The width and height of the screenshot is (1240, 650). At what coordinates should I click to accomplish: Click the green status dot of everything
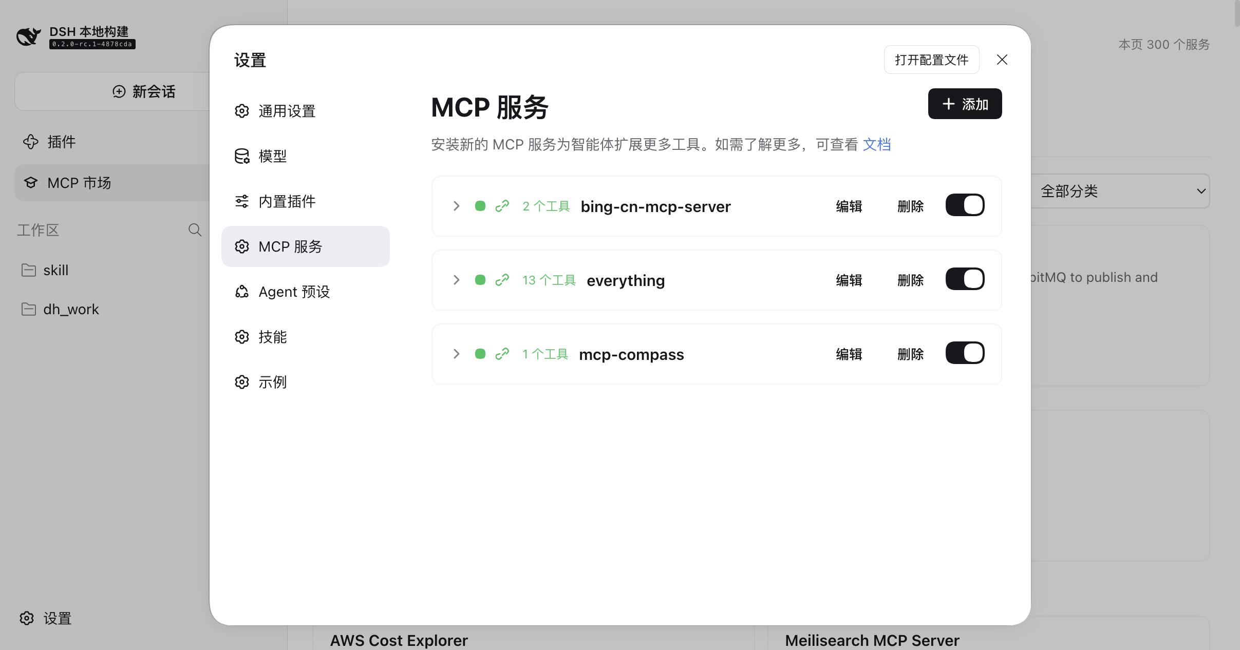click(x=480, y=280)
